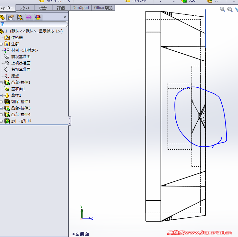Switch to the フィーチャー tab
Viewport: 238px width, 237px height.
click(x=7, y=8)
